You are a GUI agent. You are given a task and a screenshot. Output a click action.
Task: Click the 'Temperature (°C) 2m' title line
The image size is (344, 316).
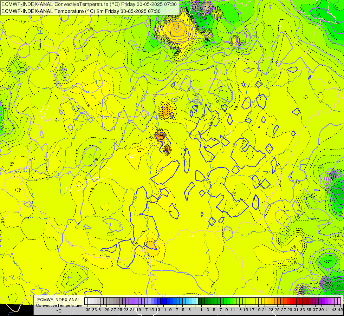(81, 11)
